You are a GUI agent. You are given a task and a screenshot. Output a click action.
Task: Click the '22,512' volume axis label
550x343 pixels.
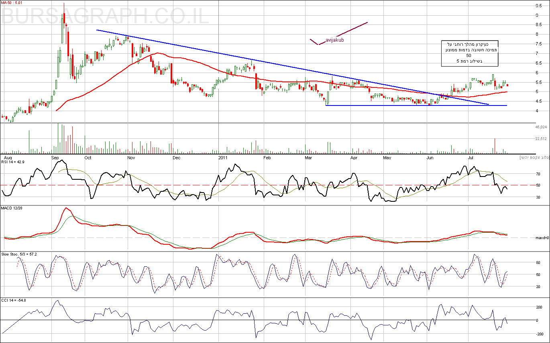click(541, 139)
